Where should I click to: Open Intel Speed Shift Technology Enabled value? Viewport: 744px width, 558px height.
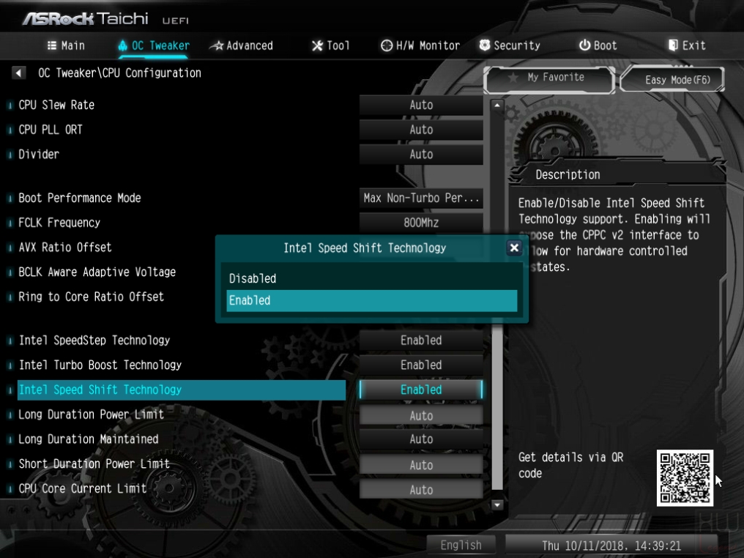(421, 390)
